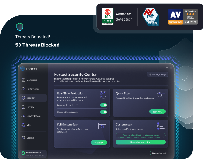
Task: Open the Driver Updater icon
Action: [23, 116]
